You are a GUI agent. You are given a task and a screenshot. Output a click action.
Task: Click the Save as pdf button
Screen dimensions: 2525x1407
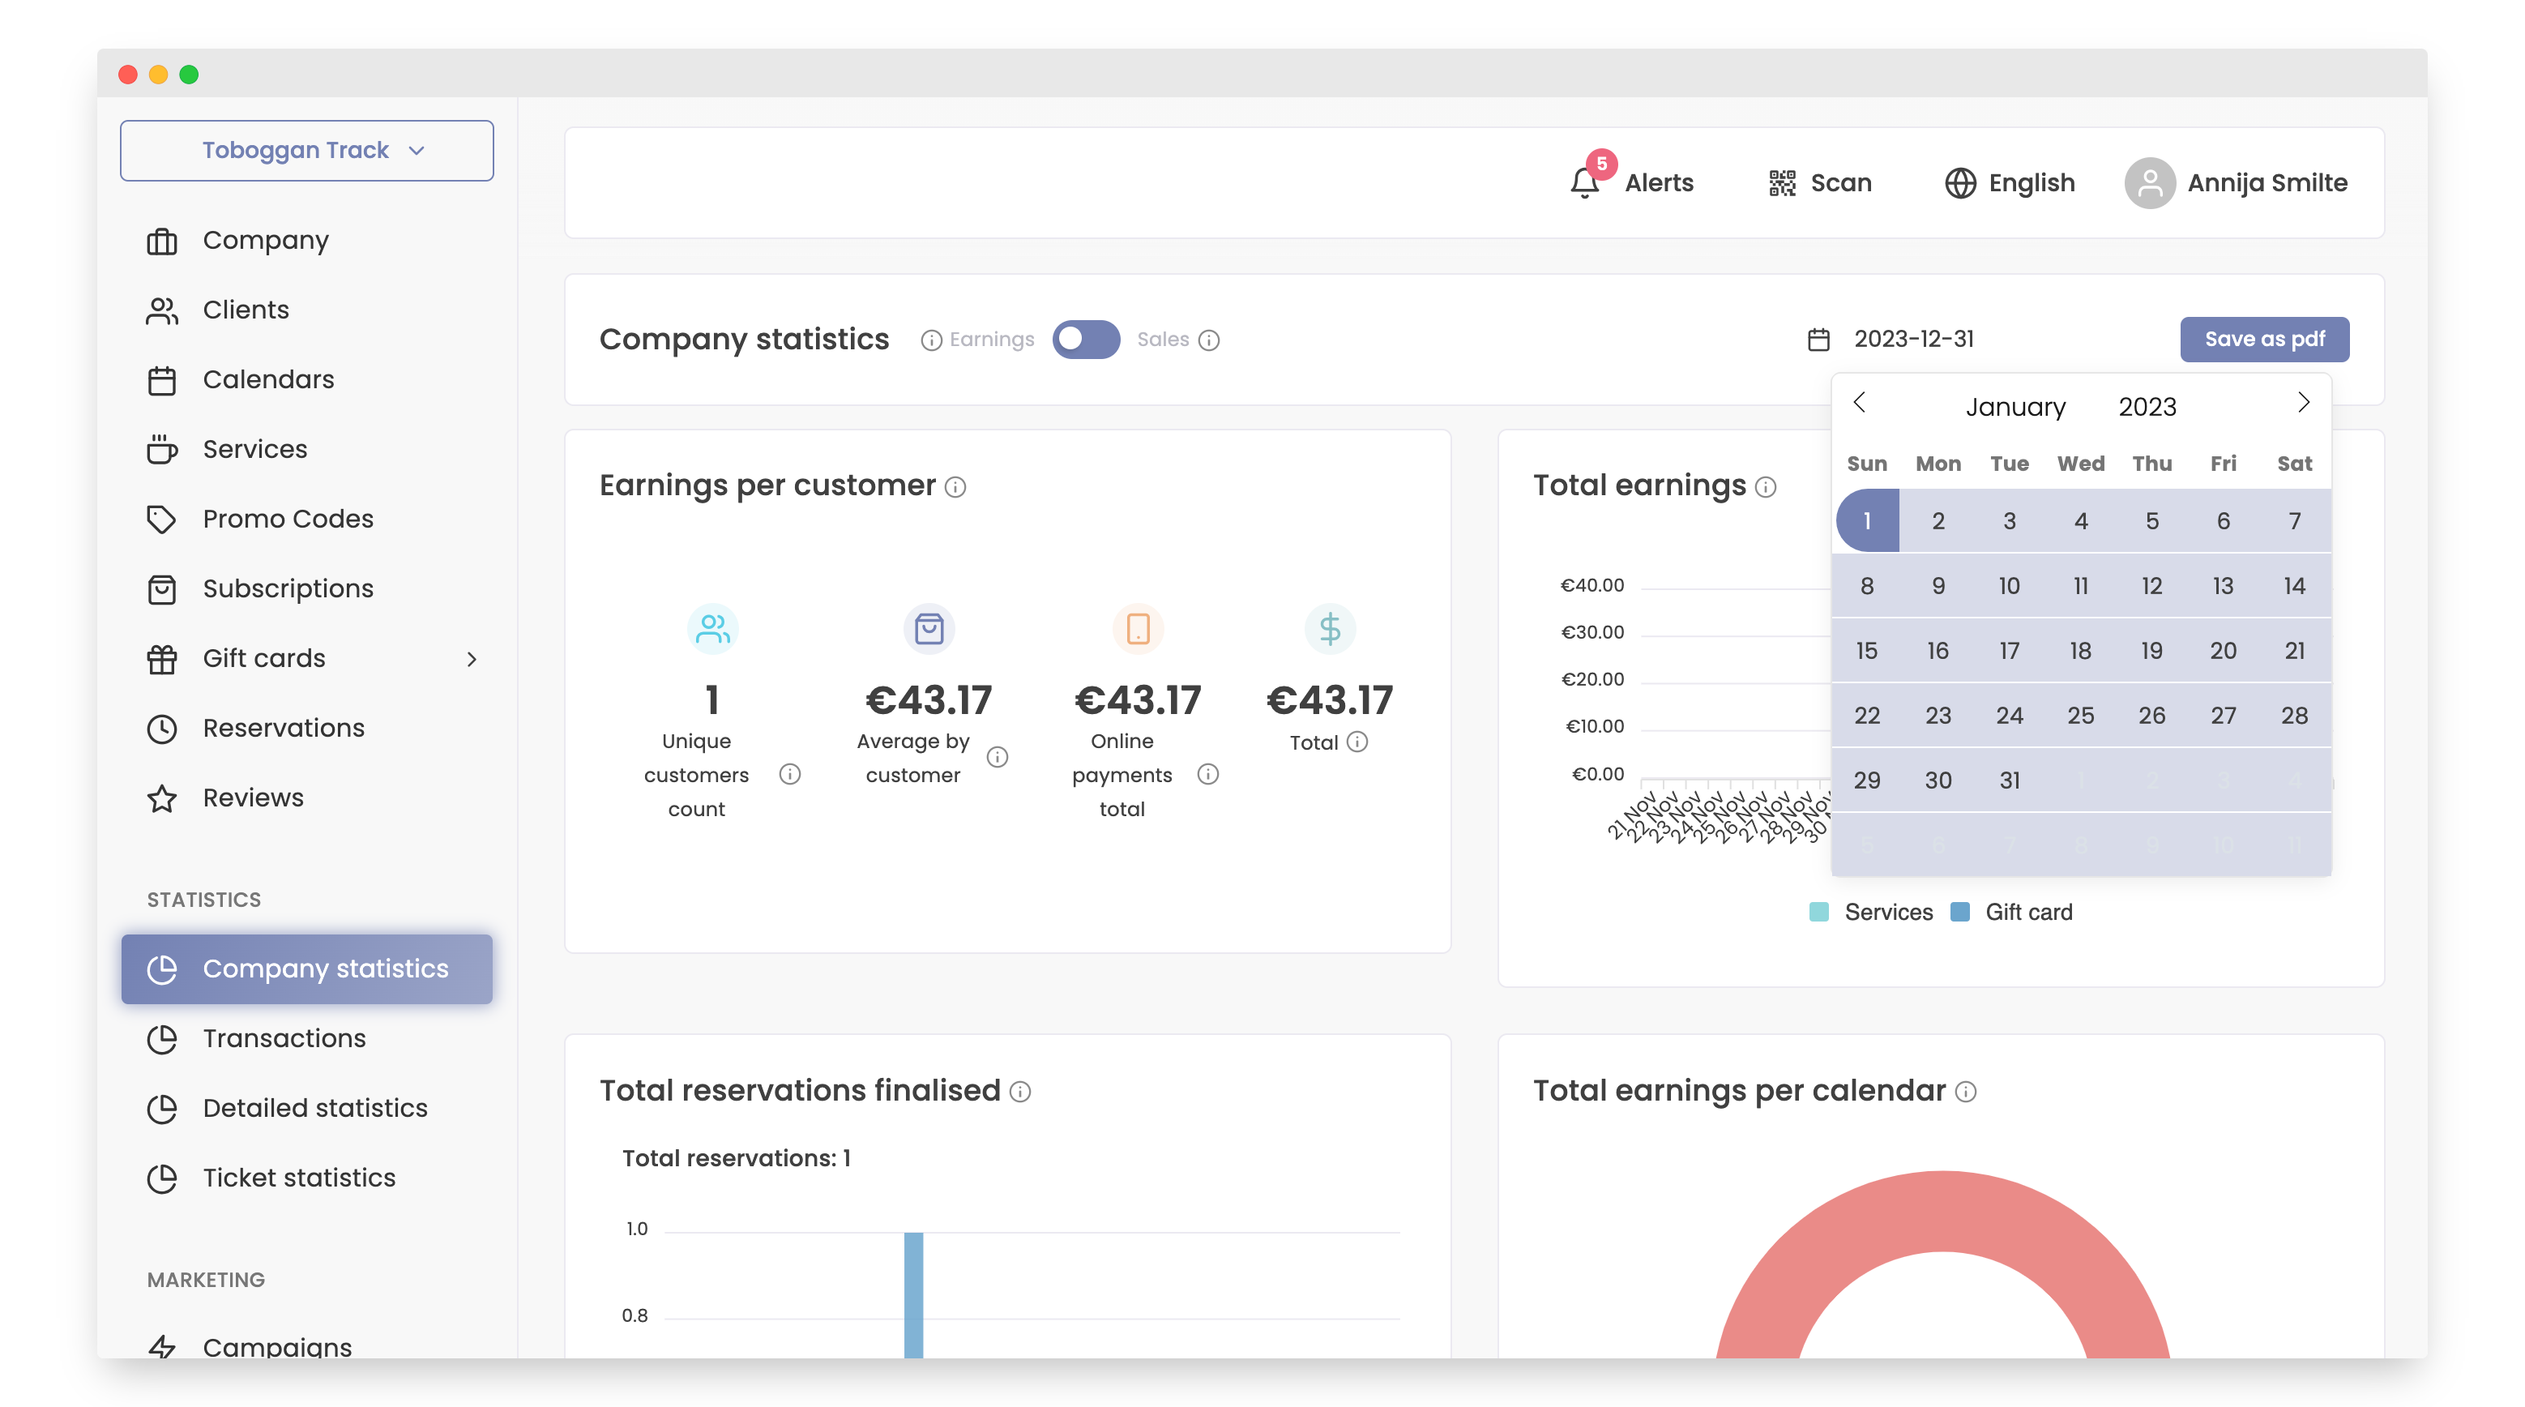point(2263,340)
